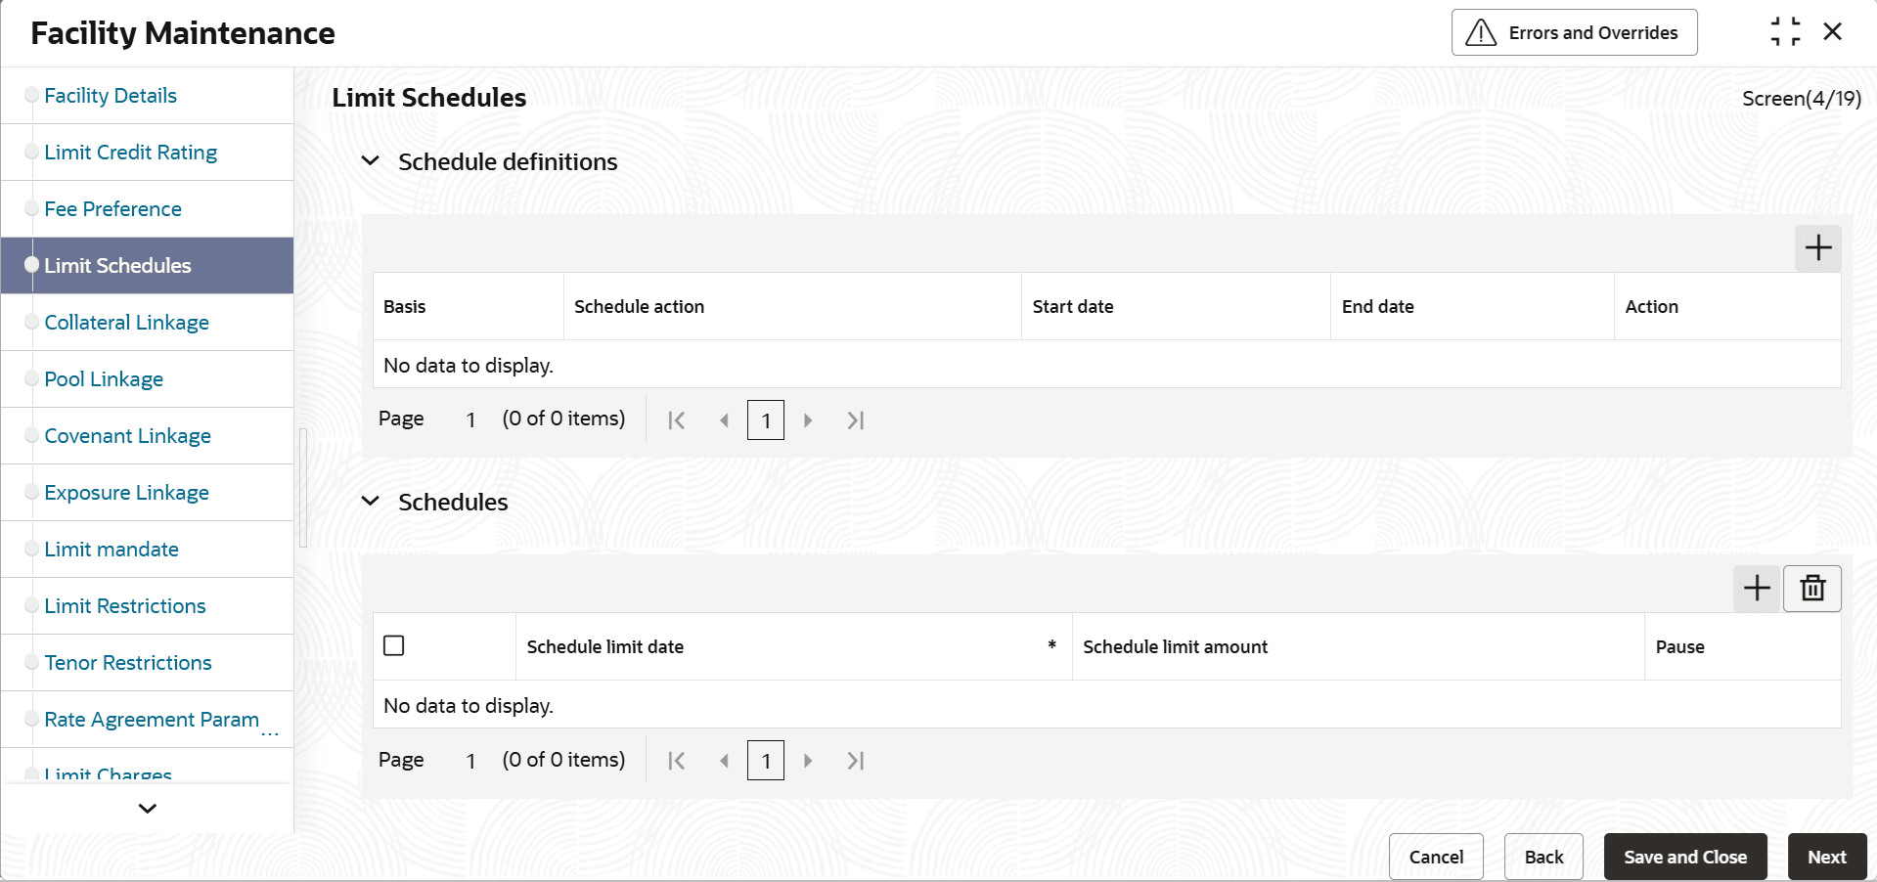
Task: Click the Back button
Action: [x=1543, y=857]
